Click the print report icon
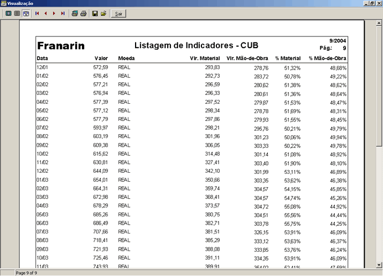This screenshot has height=276, width=383. point(84,13)
